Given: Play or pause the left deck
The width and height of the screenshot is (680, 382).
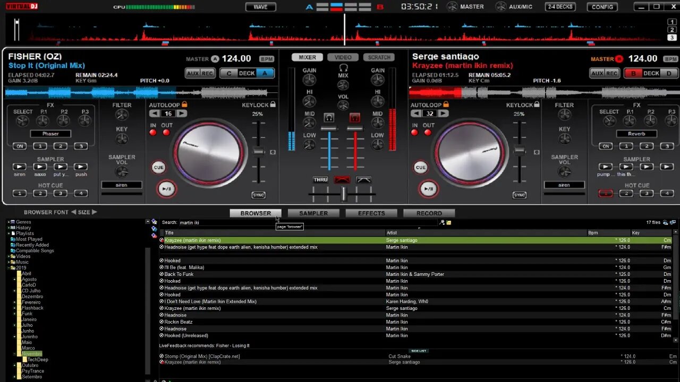Looking at the screenshot, I should (166, 188).
